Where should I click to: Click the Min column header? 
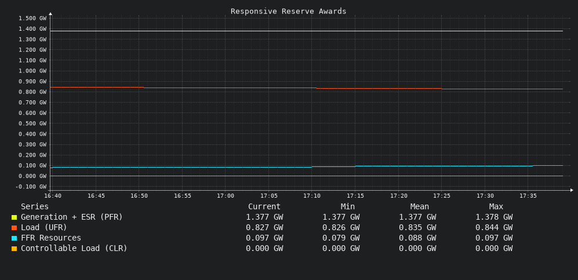pos(348,207)
